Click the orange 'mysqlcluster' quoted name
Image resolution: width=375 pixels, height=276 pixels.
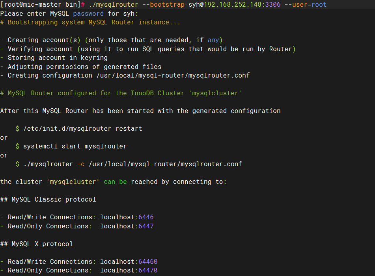(x=73, y=182)
